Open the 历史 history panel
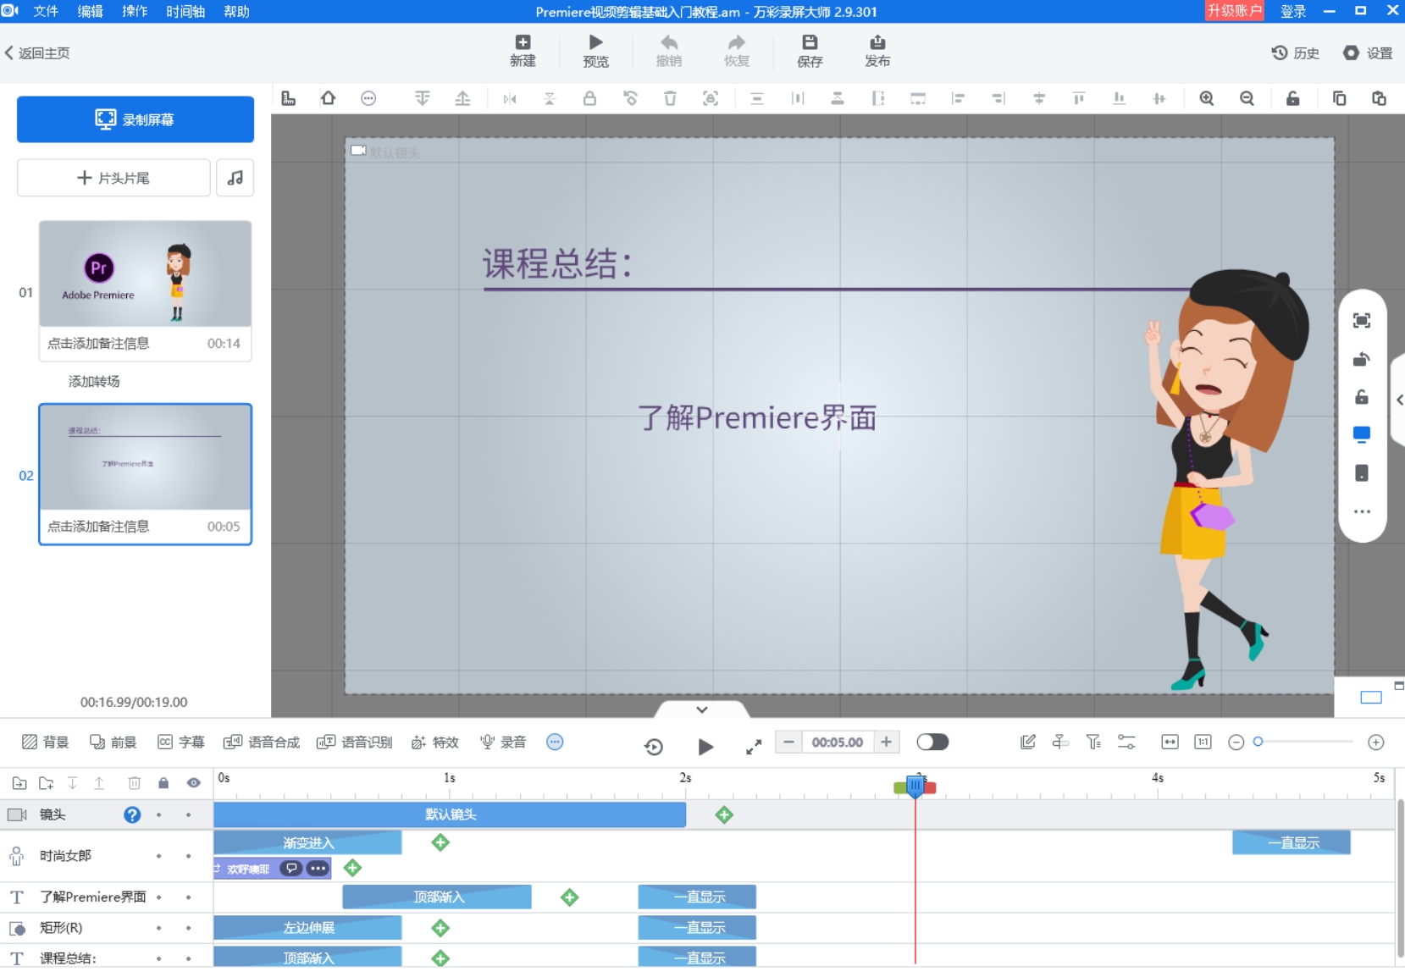Image resolution: width=1405 pixels, height=977 pixels. [1295, 52]
